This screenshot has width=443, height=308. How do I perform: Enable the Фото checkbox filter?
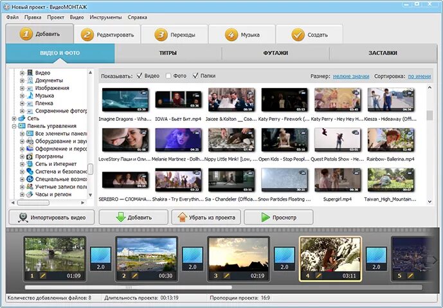(x=168, y=76)
